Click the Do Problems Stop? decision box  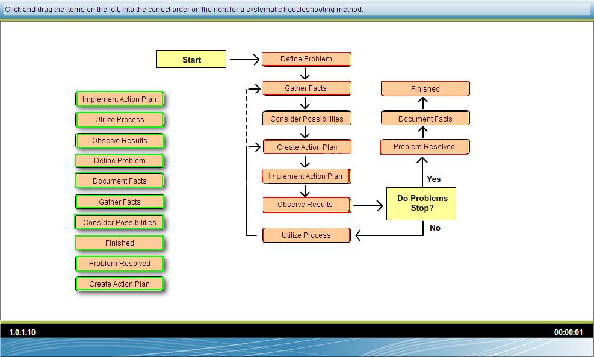(x=421, y=203)
